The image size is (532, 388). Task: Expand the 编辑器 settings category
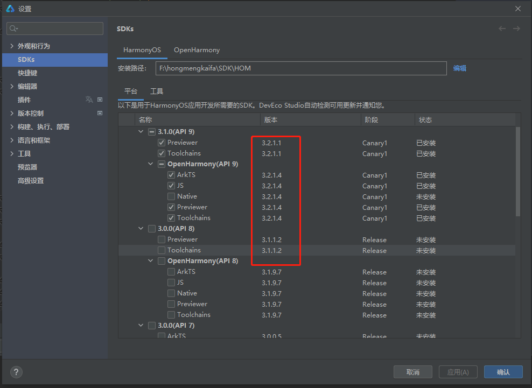pyautogui.click(x=12, y=86)
